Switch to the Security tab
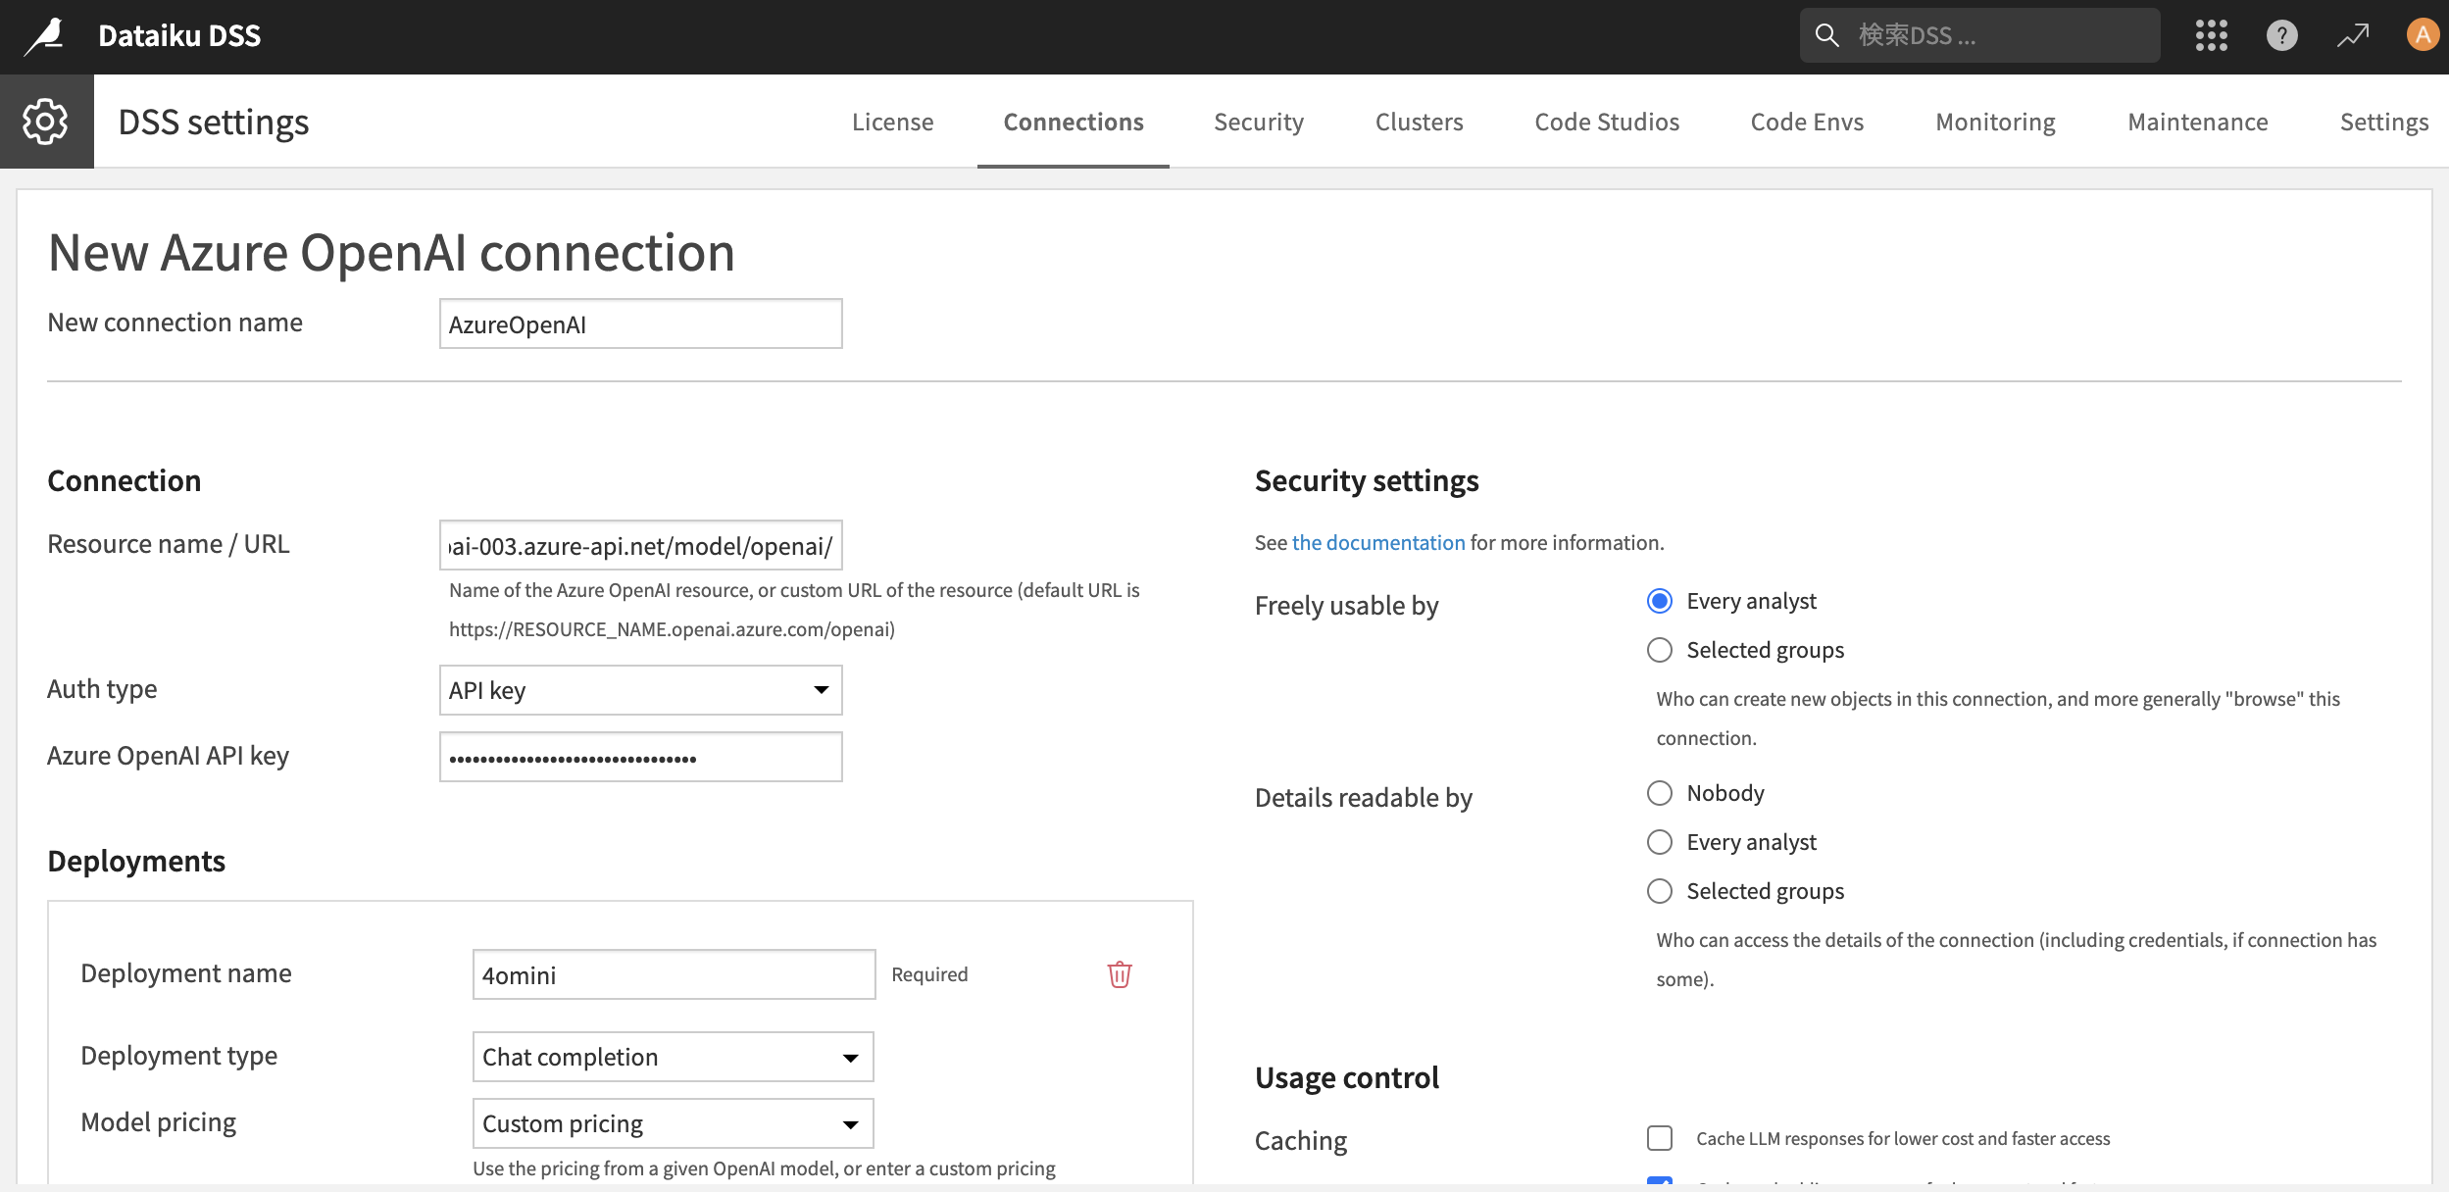 [1258, 122]
